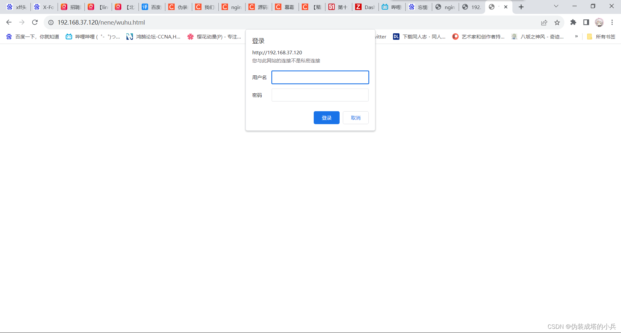The width and height of the screenshot is (621, 333).
Task: Switch to the 【北 tab
Action: pos(125,7)
